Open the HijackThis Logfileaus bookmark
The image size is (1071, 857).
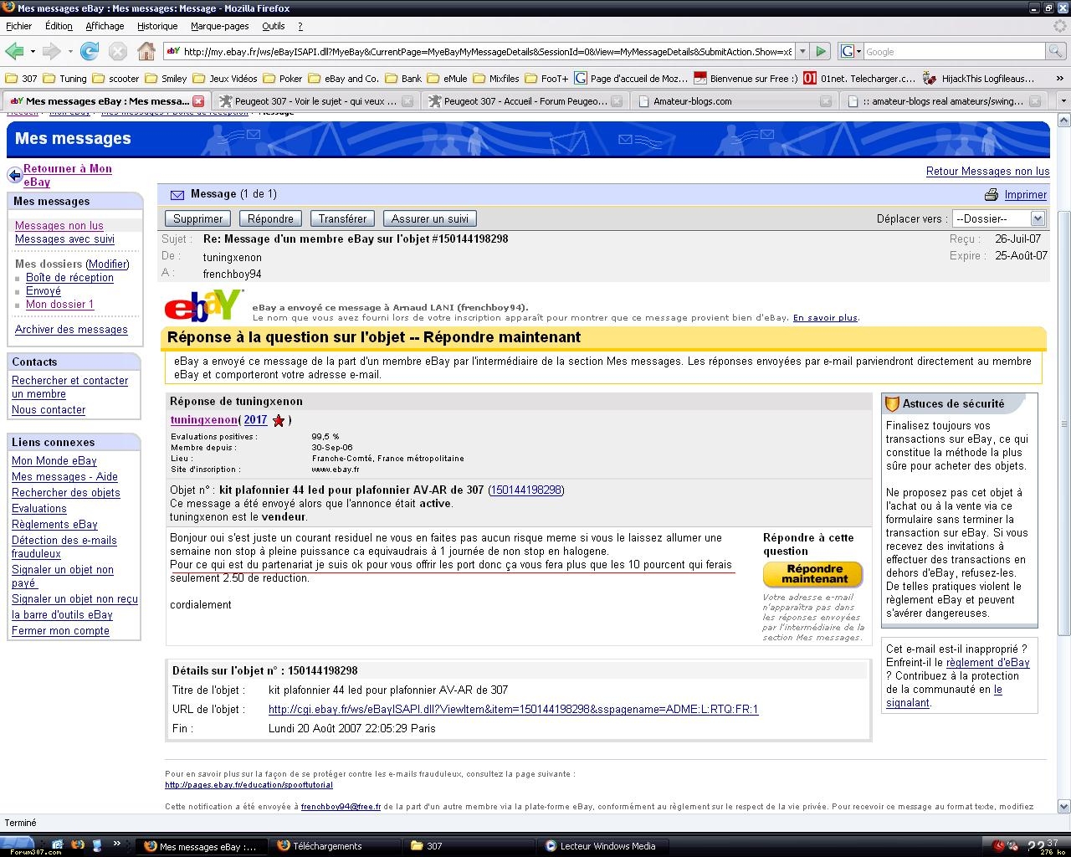coord(978,79)
